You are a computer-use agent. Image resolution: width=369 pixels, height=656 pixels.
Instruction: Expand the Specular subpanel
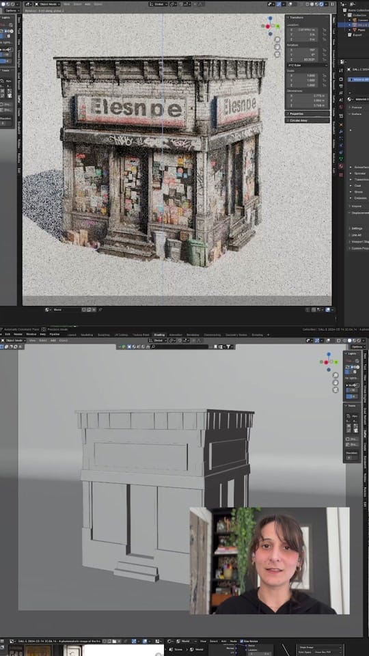(359, 173)
